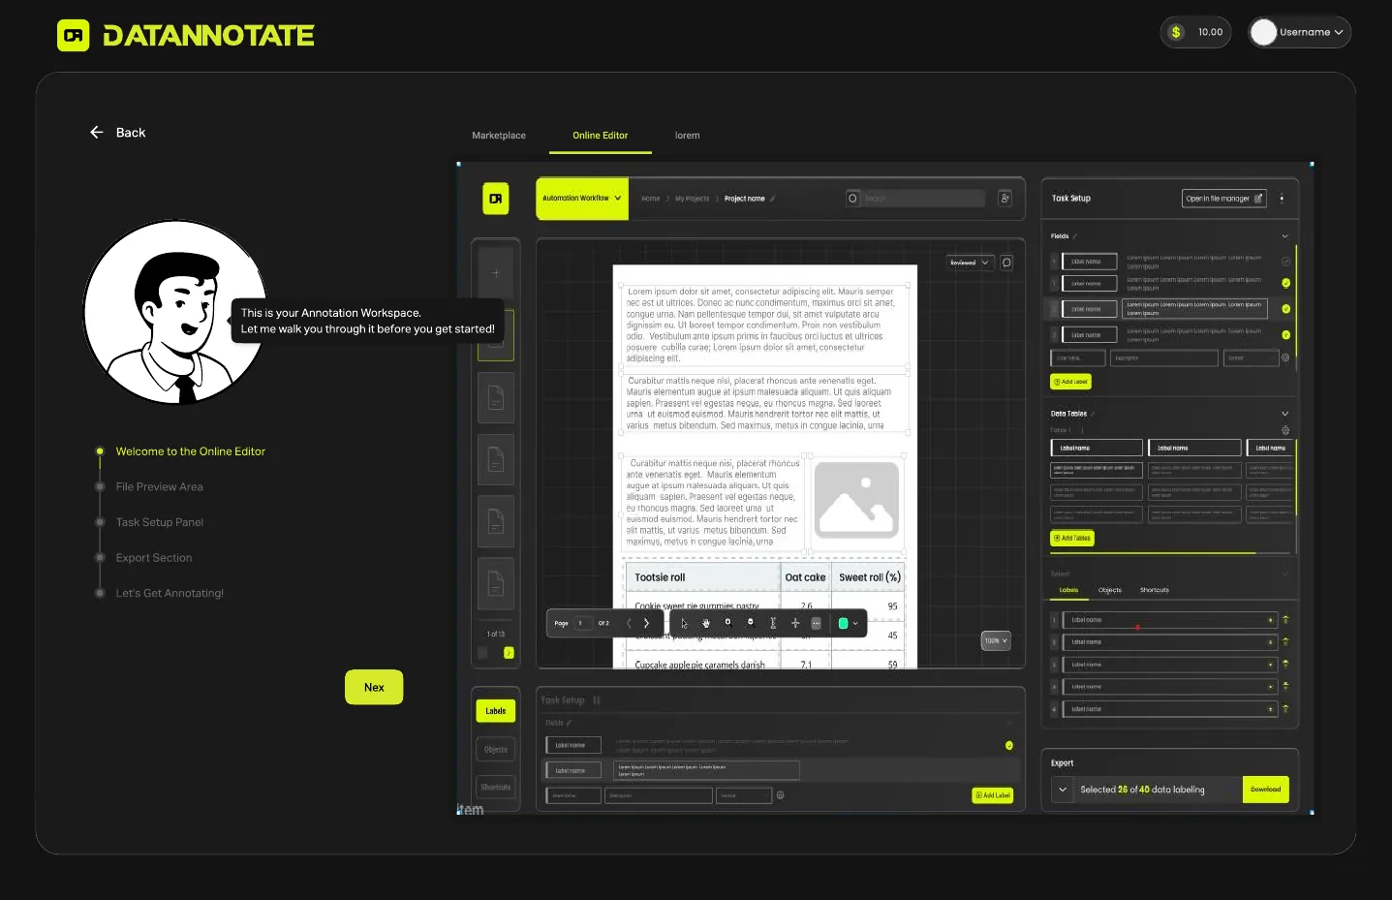Collapse the Data Tables section chevron
Screen dimensions: 1392x900
(1285, 414)
